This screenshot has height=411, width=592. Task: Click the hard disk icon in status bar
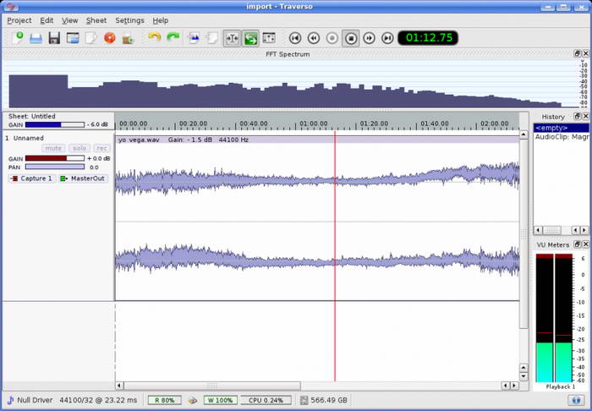click(x=304, y=400)
